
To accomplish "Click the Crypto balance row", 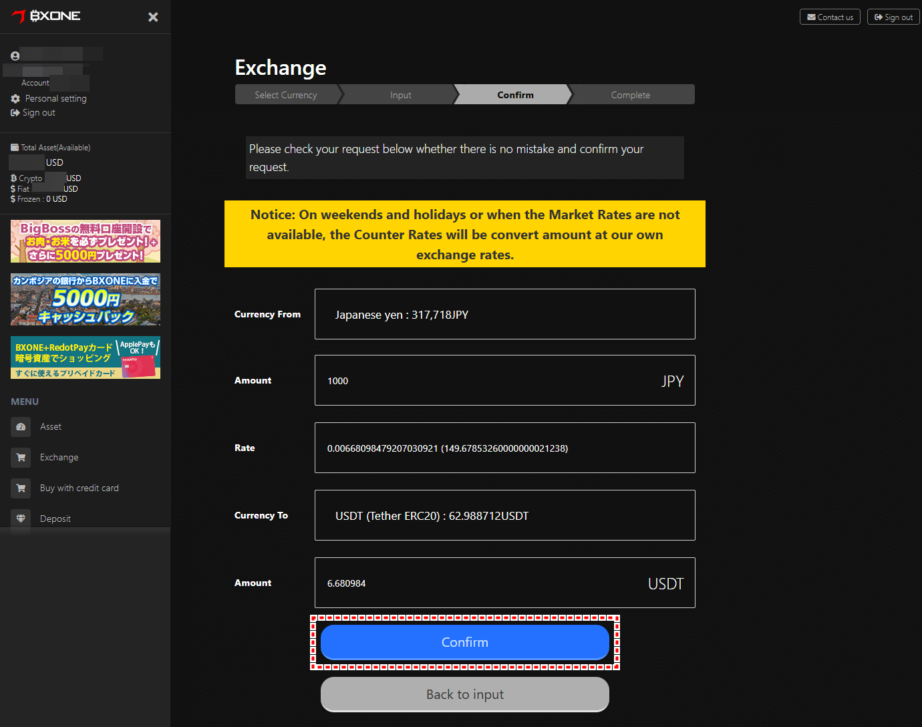I will 46,178.
